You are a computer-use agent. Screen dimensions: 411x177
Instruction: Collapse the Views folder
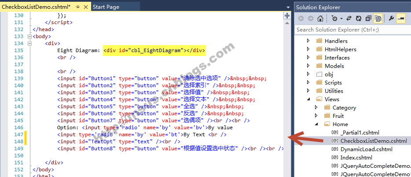pos(308,99)
